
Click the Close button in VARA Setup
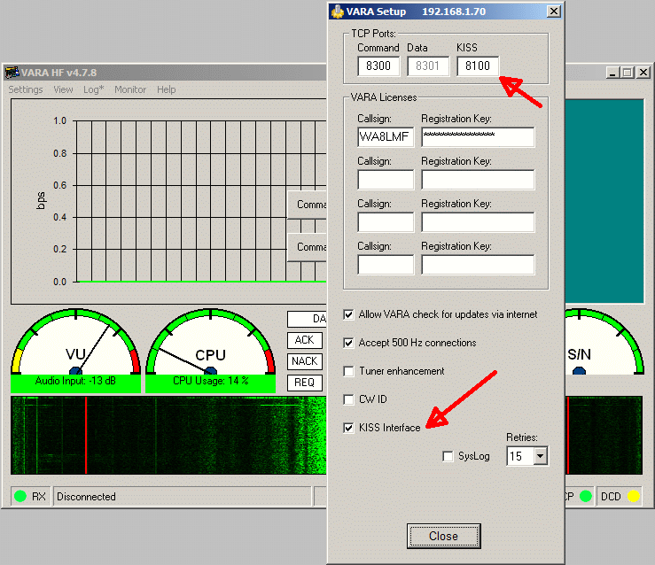(443, 536)
